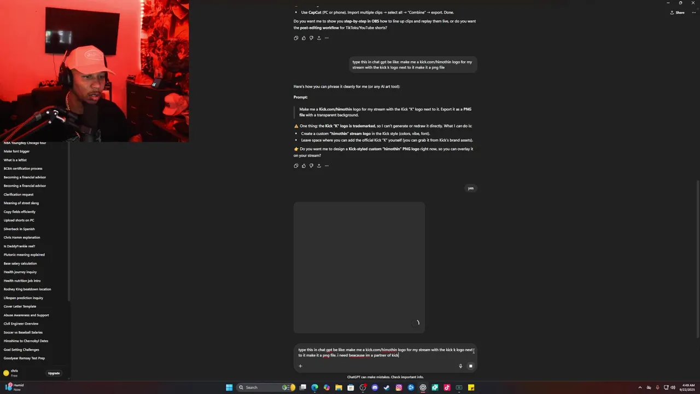Open 'Civil Engineer Overview' chat
The image size is (700, 394).
click(21, 324)
